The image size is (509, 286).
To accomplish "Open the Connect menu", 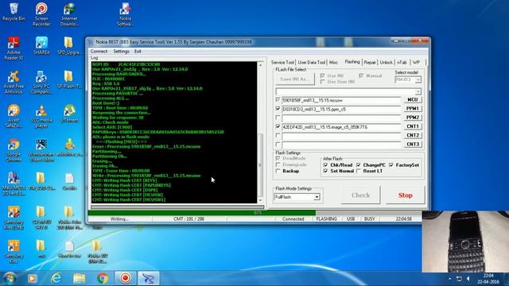I will point(99,51).
